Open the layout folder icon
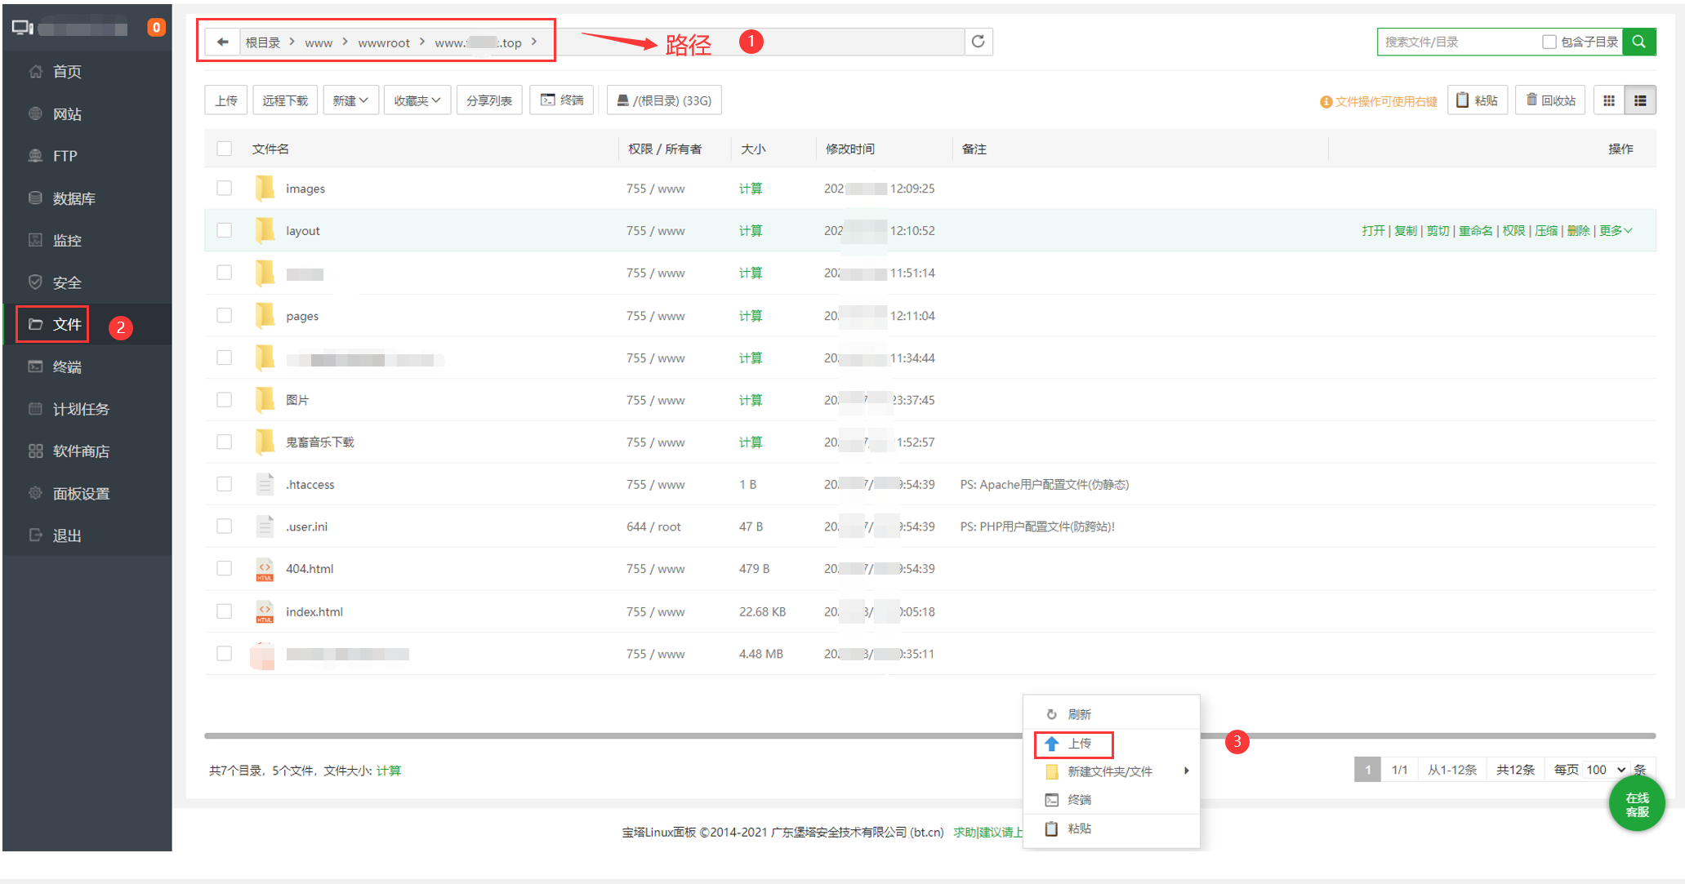 (x=265, y=230)
